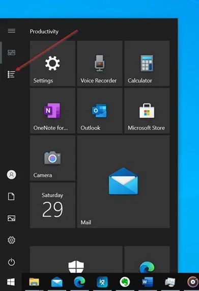
Task: Open Mail from the taskbar
Action: 57,282
